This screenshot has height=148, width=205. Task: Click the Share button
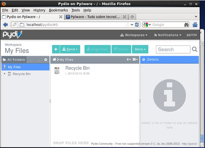coord(121,49)
